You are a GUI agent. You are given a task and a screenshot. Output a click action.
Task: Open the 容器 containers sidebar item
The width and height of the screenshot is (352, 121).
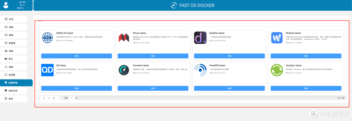click(13, 27)
